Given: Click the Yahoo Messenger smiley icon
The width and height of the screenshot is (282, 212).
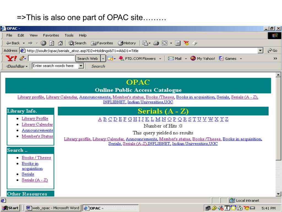Looking at the screenshot, I should (186, 43).
